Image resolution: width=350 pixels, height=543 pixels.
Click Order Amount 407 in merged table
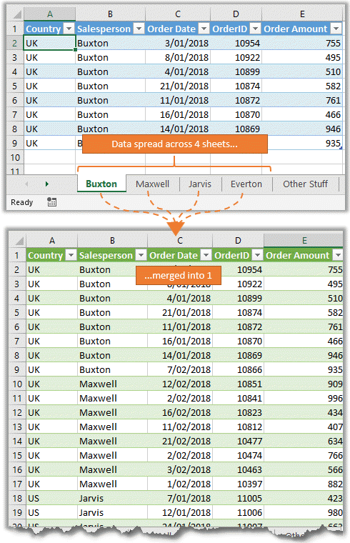[x=304, y=427]
